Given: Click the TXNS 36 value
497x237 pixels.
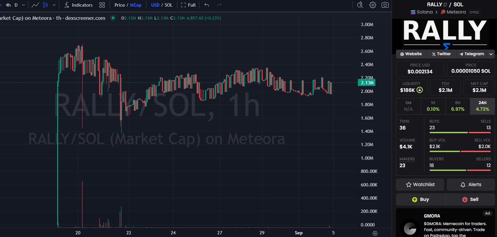Looking at the screenshot, I should coord(402,128).
